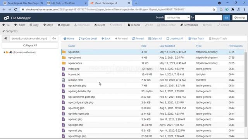
Task: Click the Copy toolbar button
Action: point(34,25)
